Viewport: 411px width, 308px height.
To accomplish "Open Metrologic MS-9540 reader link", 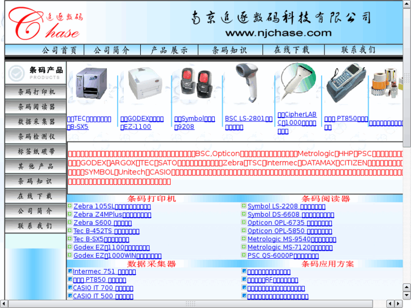I will coord(292,239).
